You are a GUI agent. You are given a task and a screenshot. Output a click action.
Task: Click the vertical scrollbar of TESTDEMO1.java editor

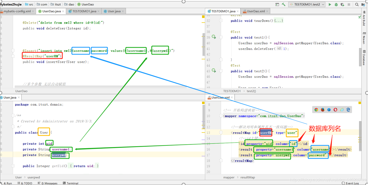click(x=360, y=57)
